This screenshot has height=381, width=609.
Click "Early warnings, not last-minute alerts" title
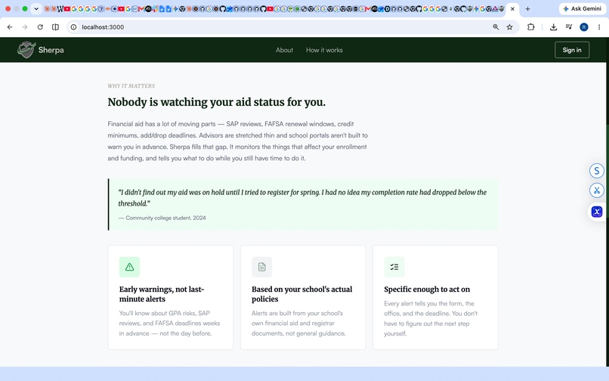point(162,294)
